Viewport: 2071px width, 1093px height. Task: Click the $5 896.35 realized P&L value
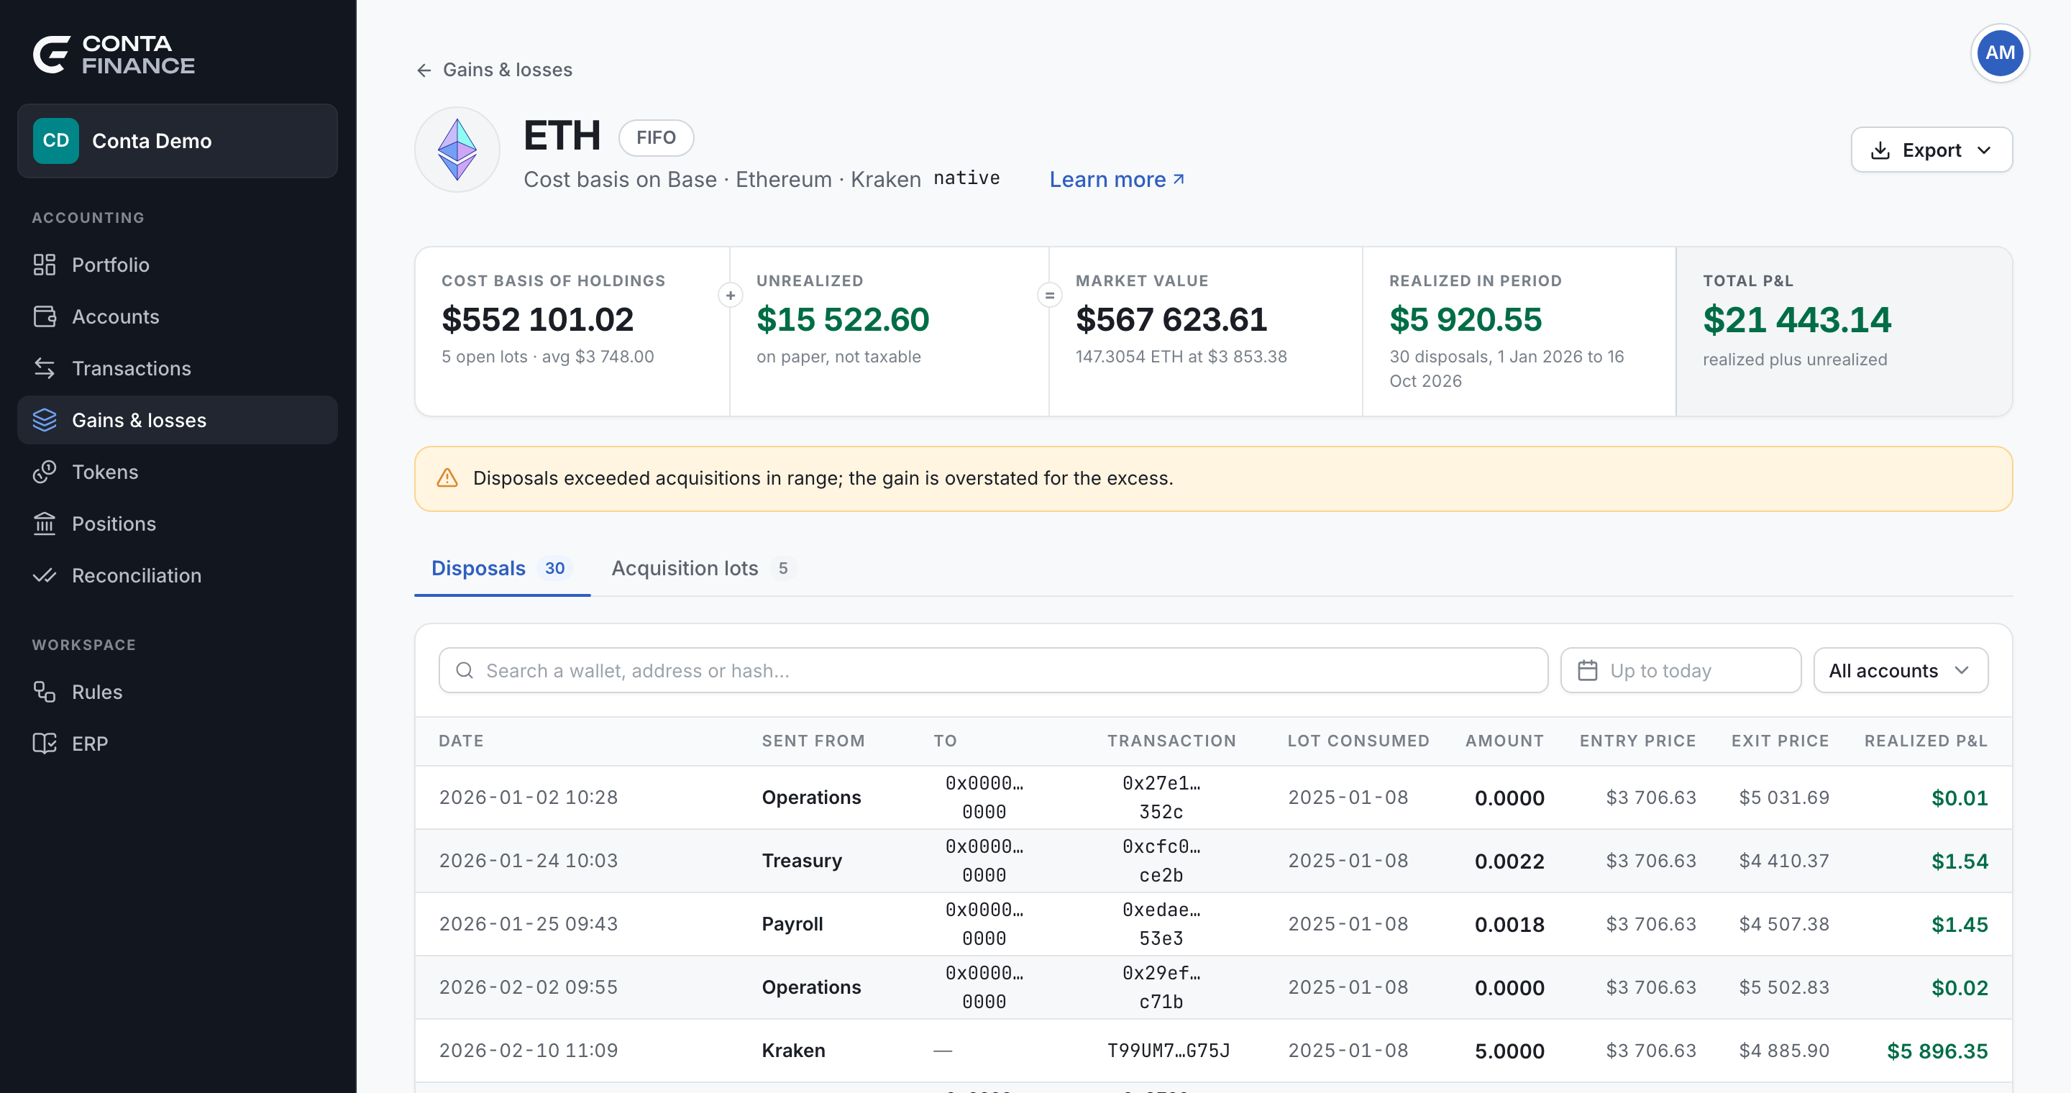pyautogui.click(x=1937, y=1051)
